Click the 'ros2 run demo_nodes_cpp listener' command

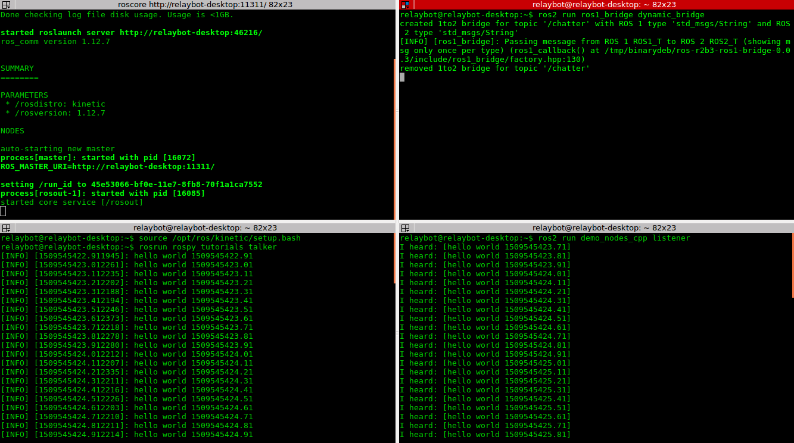614,238
